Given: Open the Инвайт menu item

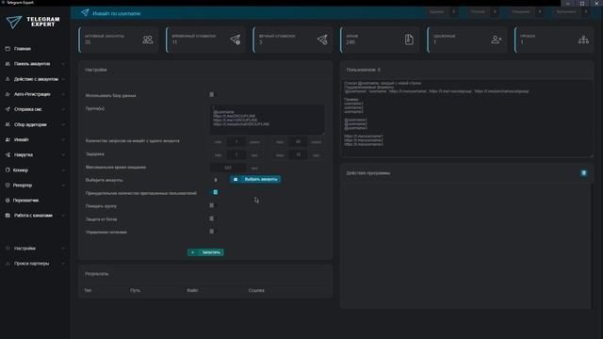Looking at the screenshot, I should click(x=35, y=140).
